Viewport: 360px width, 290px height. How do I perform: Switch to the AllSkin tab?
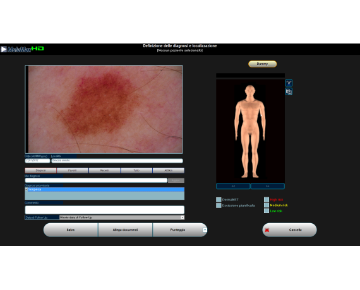(168, 170)
